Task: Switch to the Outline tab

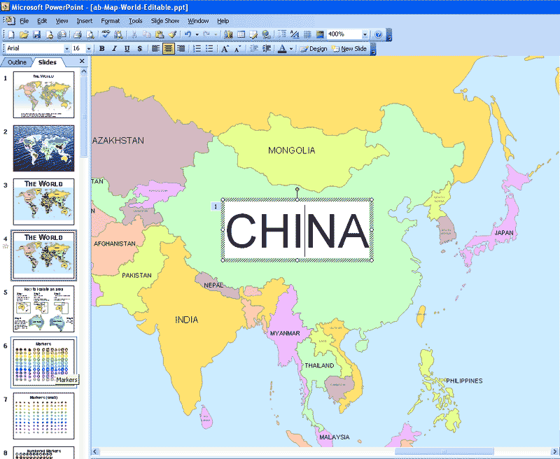Action: (17, 62)
